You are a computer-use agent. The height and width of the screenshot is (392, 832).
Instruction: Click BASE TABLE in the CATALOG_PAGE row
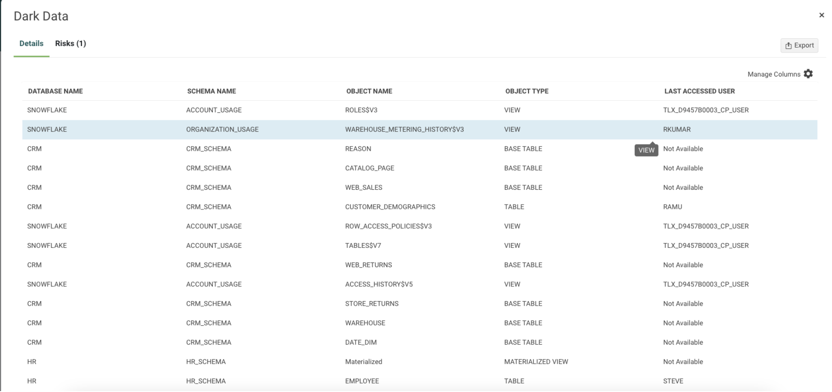pos(523,168)
